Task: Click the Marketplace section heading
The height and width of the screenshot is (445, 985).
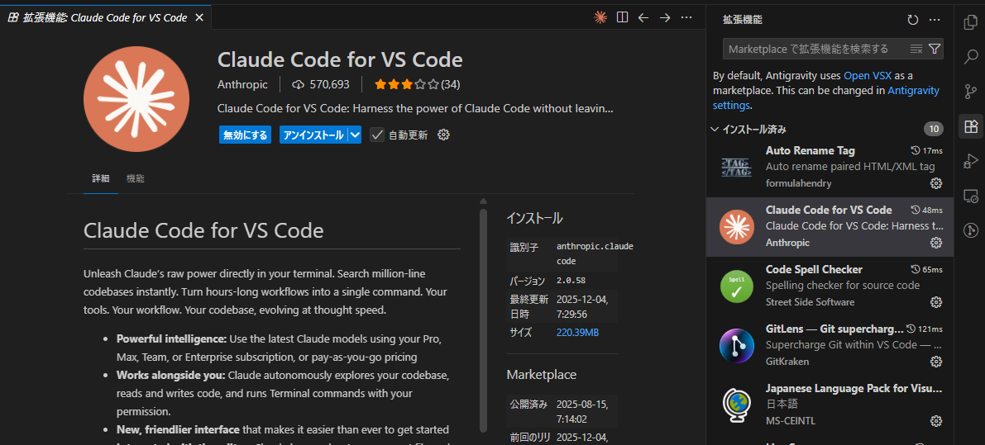Action: click(542, 375)
